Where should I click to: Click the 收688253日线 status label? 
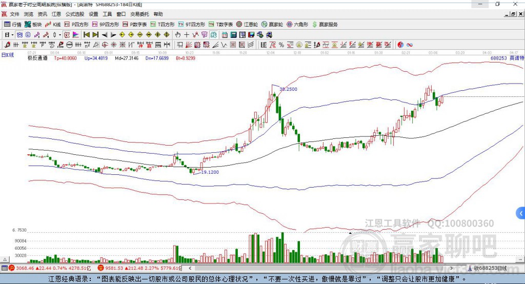click(x=490, y=268)
